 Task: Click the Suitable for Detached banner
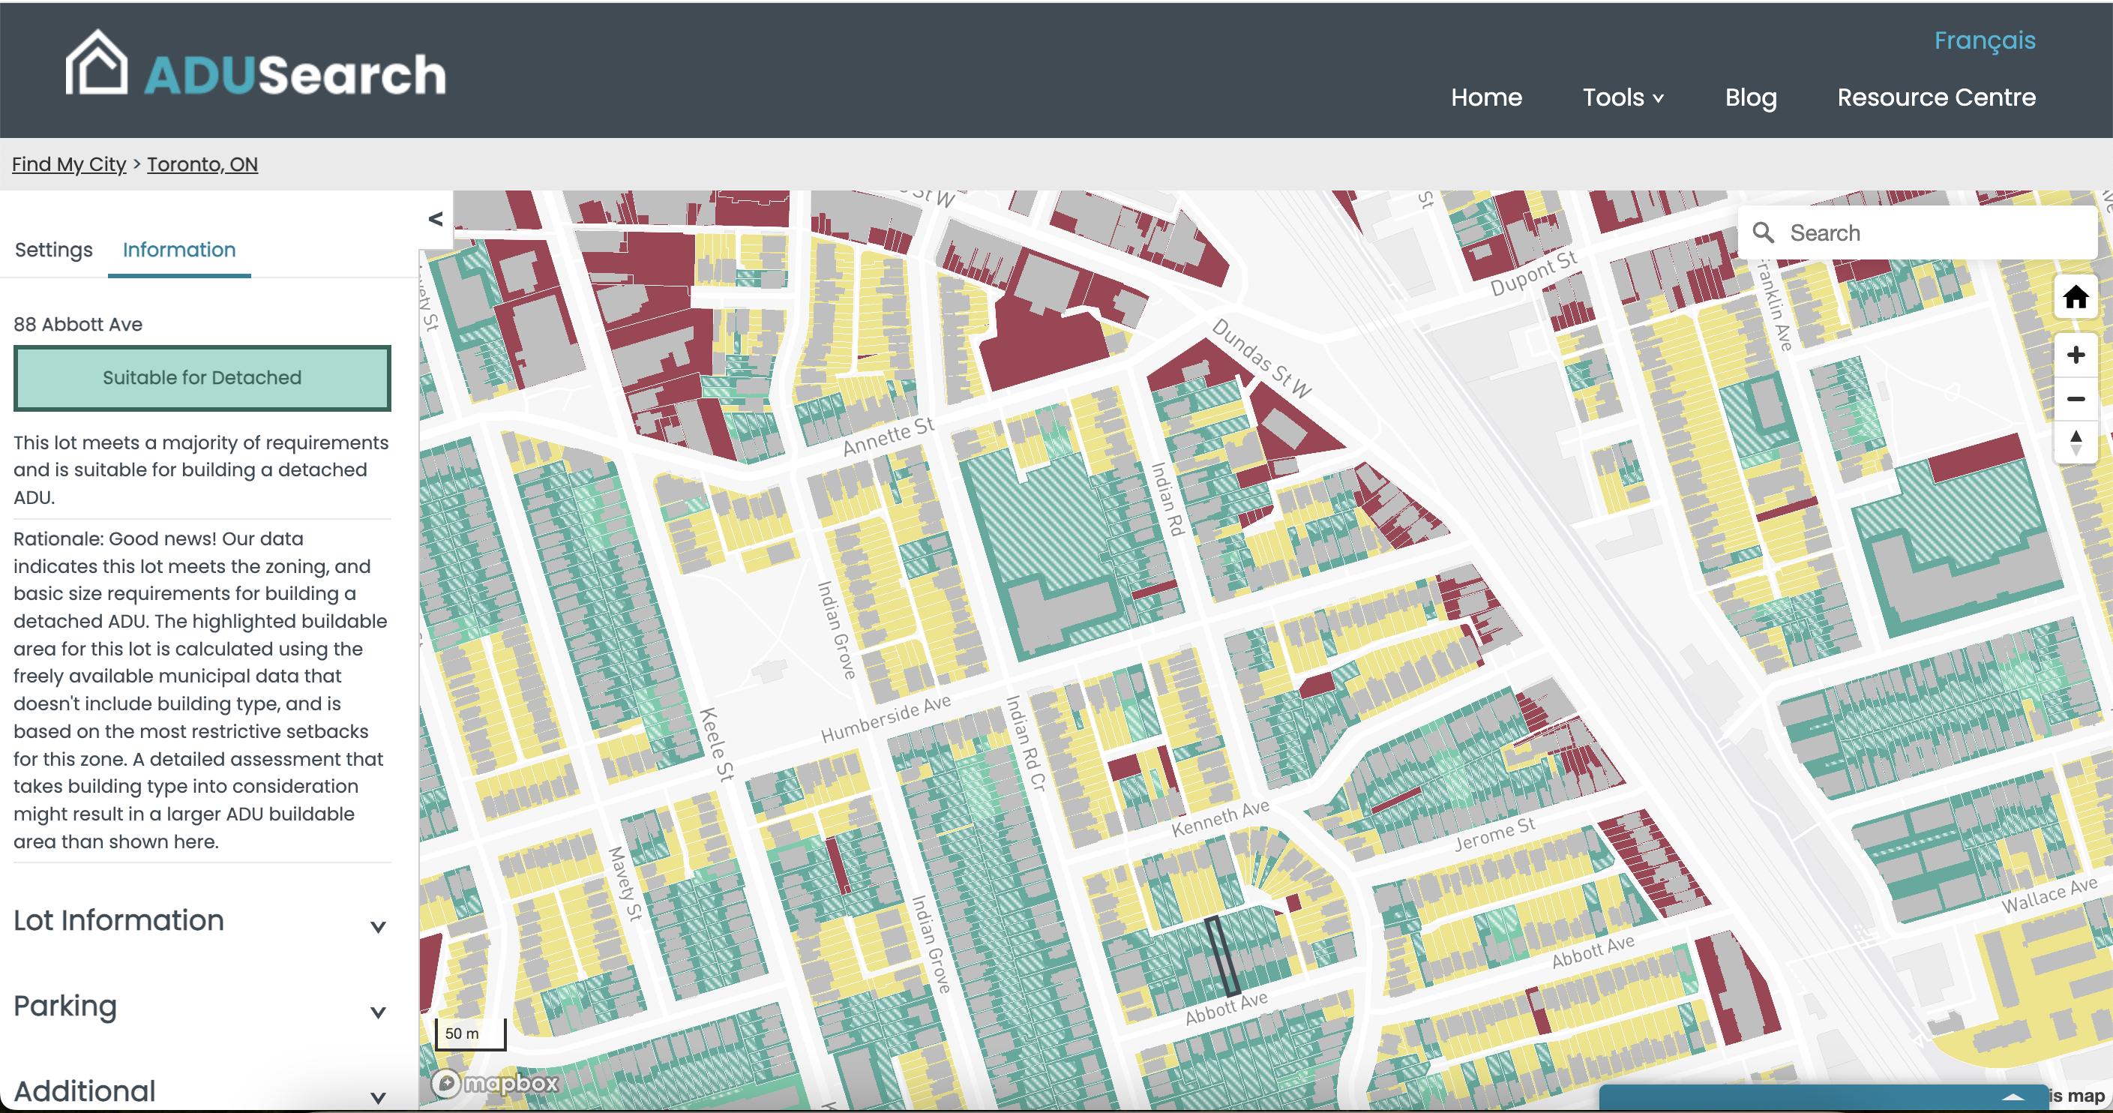point(202,378)
